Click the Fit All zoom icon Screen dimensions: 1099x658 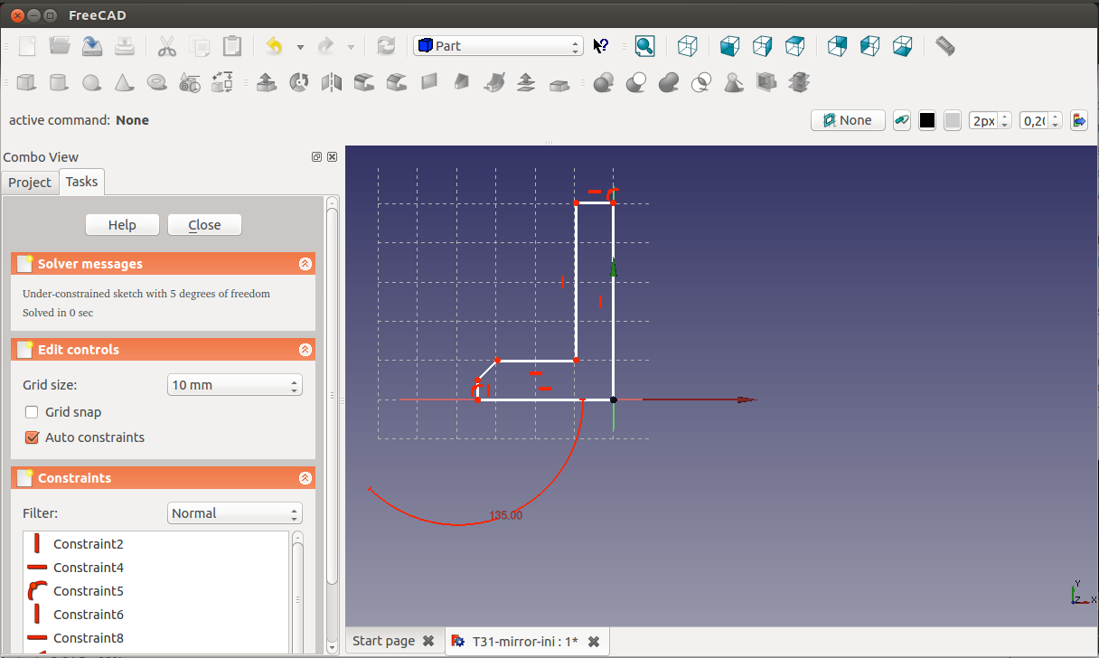click(644, 46)
